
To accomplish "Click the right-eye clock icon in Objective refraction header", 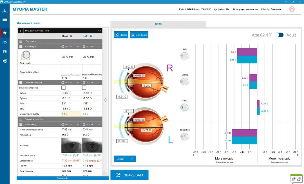I will point(63,83).
